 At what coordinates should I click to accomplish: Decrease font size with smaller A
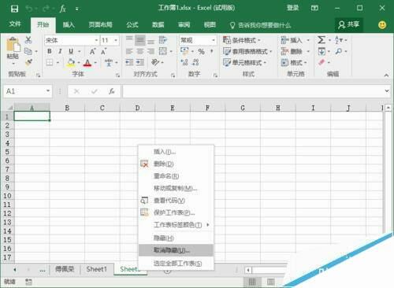pos(104,51)
